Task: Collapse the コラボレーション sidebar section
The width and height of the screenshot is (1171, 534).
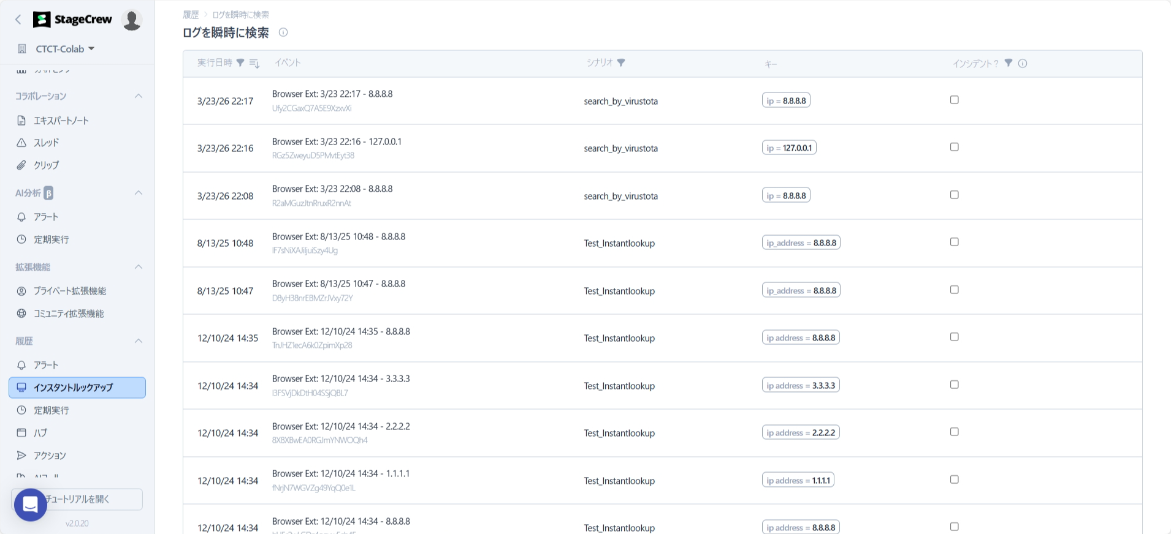Action: (139, 96)
